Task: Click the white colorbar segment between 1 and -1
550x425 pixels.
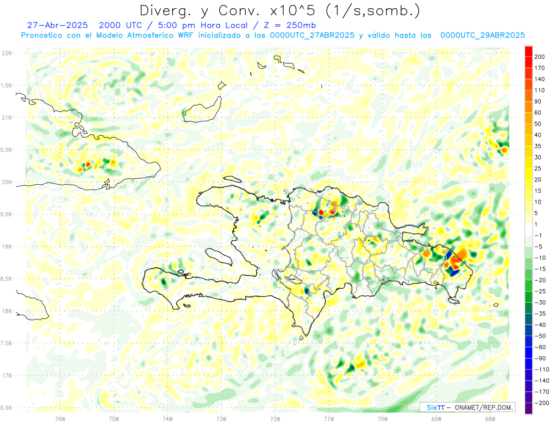Action: click(x=528, y=230)
